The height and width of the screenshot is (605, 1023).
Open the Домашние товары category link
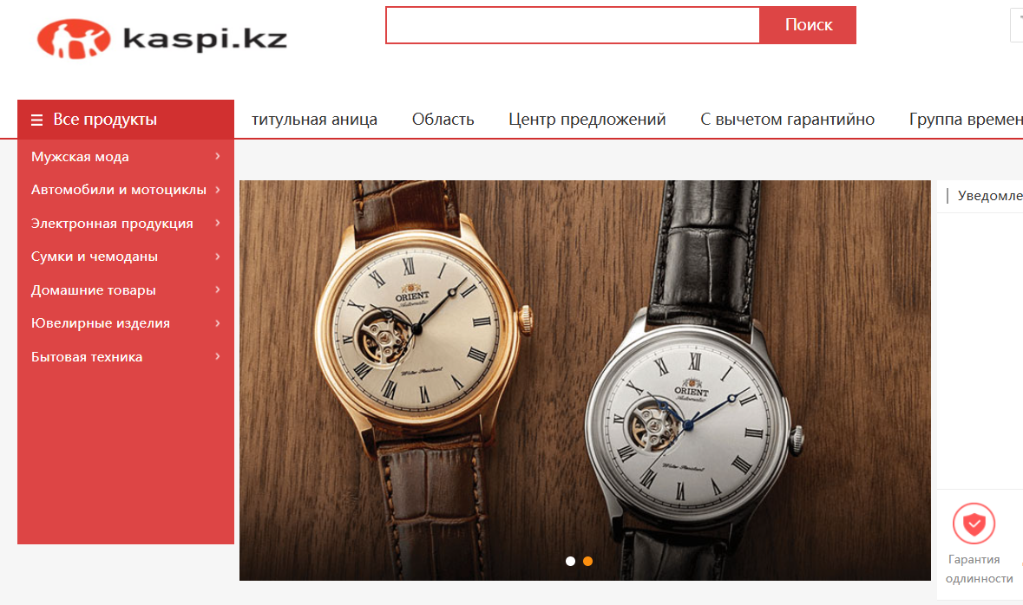(94, 290)
